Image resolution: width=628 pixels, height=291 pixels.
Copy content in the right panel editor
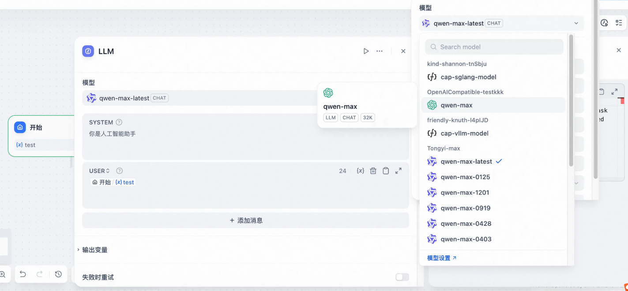coord(601,92)
